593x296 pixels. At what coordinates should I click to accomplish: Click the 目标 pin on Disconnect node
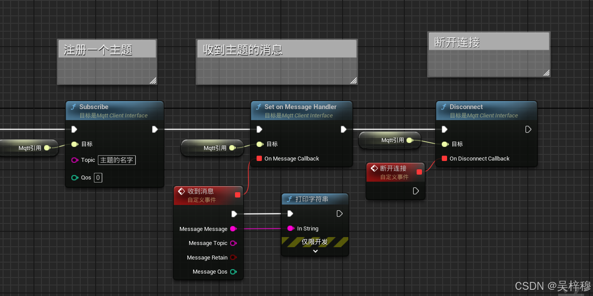point(444,144)
